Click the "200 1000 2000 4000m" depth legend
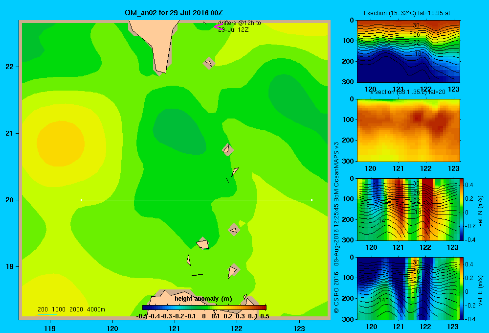 71,309
